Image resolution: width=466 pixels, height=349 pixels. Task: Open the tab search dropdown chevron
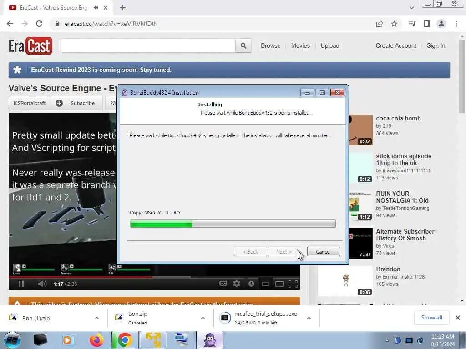tap(411, 8)
